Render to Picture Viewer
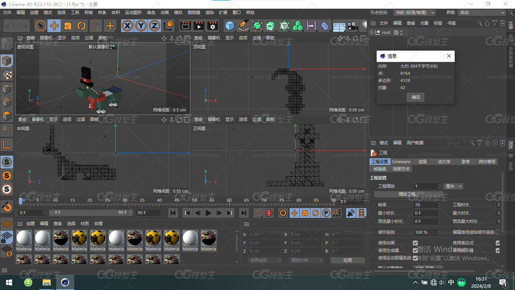 [199, 26]
